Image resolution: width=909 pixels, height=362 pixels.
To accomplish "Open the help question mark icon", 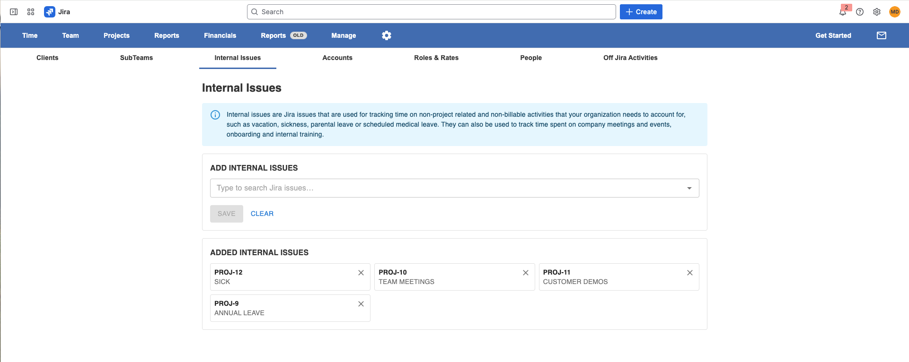I will click(860, 12).
